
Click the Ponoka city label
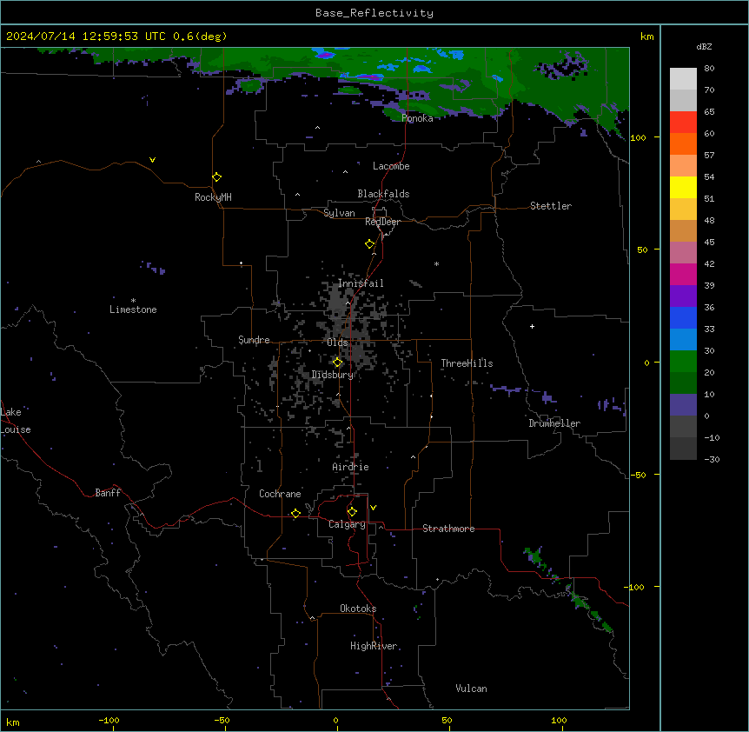pyautogui.click(x=417, y=118)
